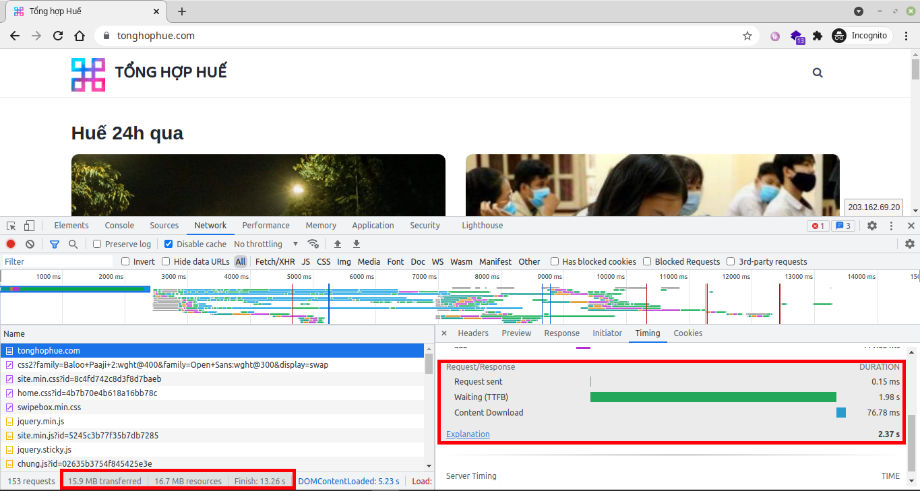
Task: Enable the 3rd-party requests checkbox
Action: [731, 261]
